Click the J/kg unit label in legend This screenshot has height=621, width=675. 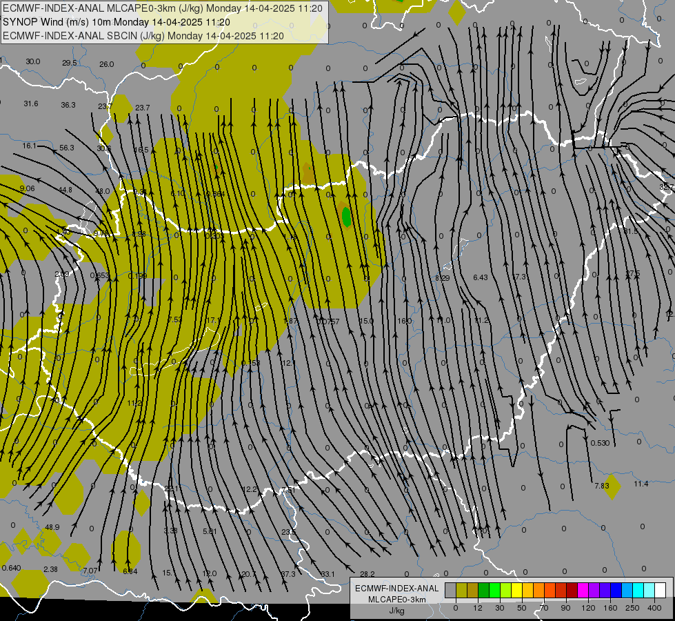(x=396, y=611)
